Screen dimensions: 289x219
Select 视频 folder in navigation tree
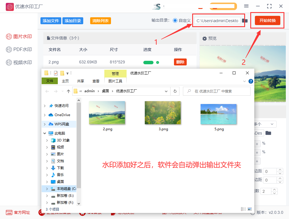point(60,147)
